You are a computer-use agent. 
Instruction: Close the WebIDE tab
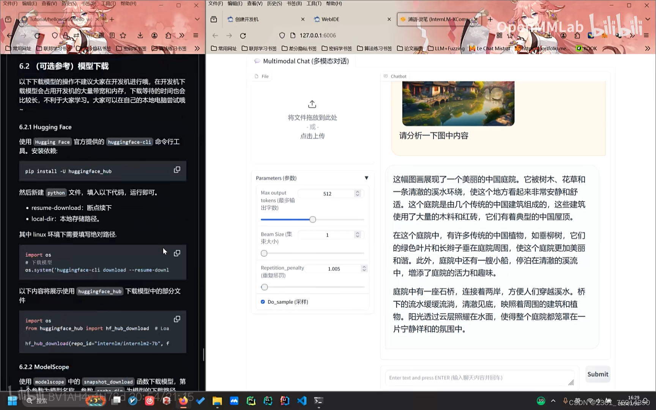tap(389, 19)
